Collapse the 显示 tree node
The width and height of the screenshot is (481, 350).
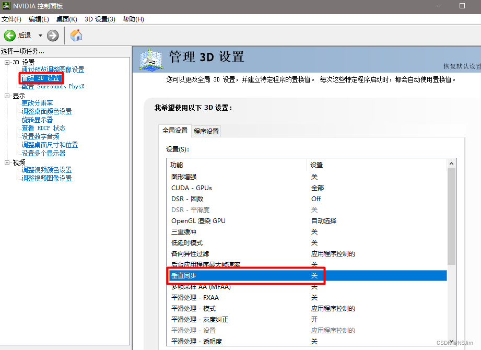[7, 96]
